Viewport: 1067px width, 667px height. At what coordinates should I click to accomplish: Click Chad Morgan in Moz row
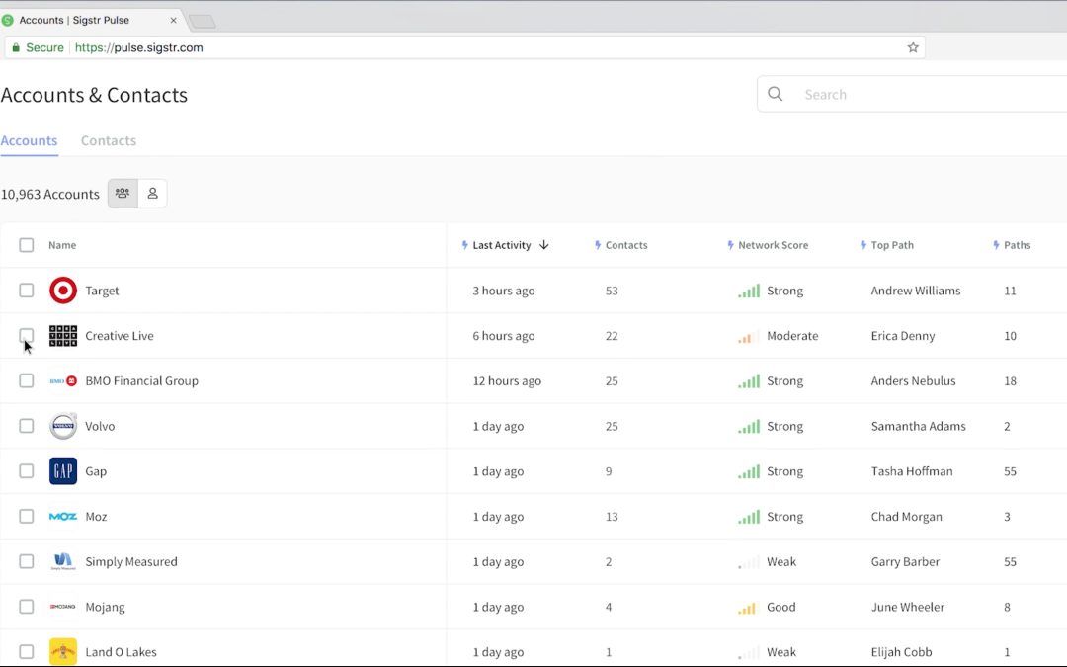(x=906, y=517)
